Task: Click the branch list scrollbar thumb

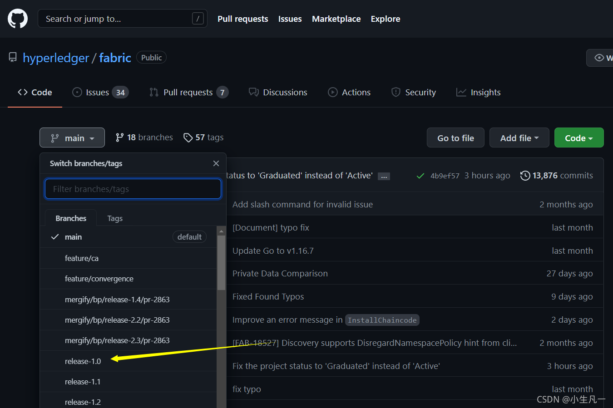Action: coord(221,262)
